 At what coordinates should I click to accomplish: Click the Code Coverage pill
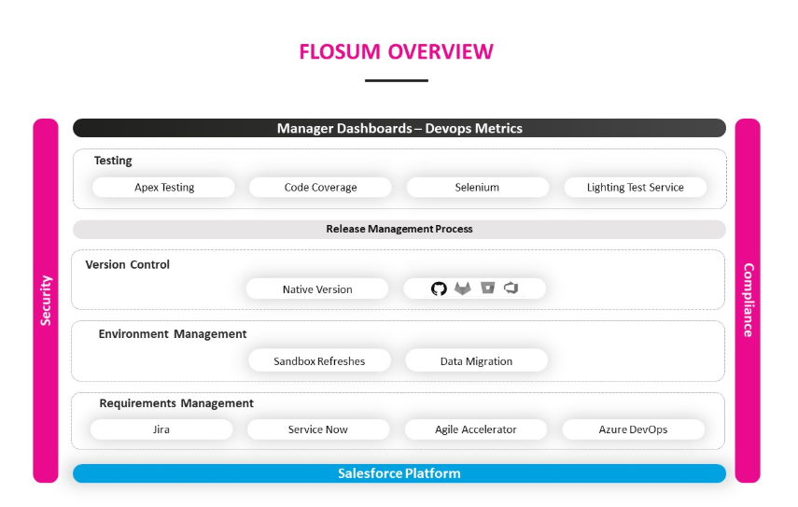tap(320, 188)
